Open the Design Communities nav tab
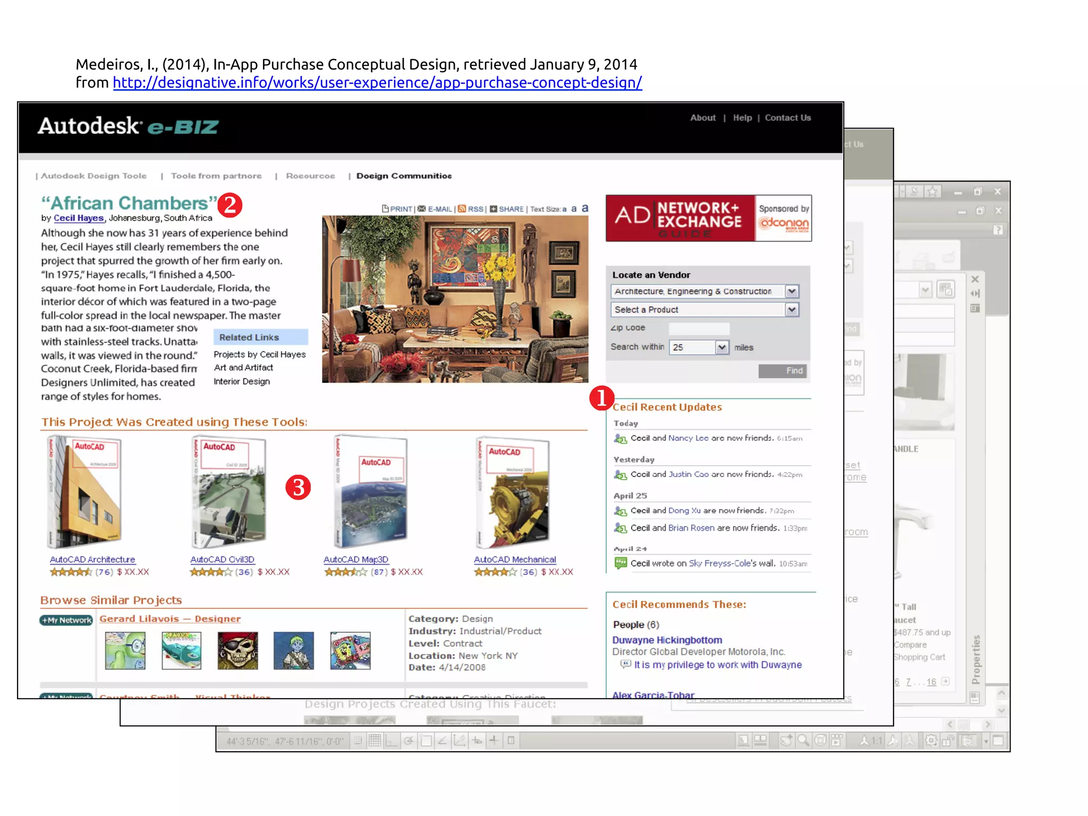Image resolution: width=1088 pixels, height=816 pixels. [404, 176]
